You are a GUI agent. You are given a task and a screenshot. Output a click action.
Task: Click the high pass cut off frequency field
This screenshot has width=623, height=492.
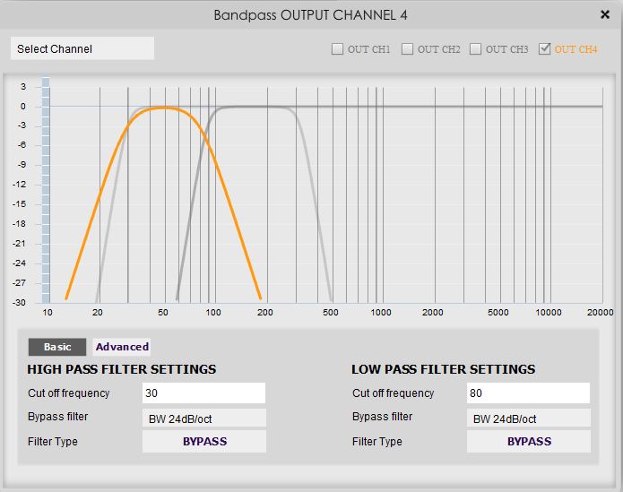pos(203,393)
